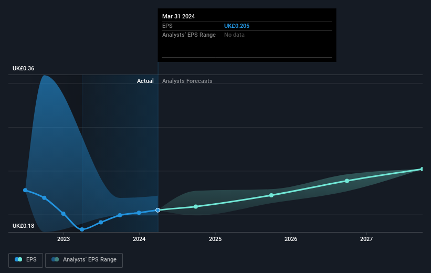
Task: Click the lowest EPS data point in early 2023
Action: [x=82, y=229]
